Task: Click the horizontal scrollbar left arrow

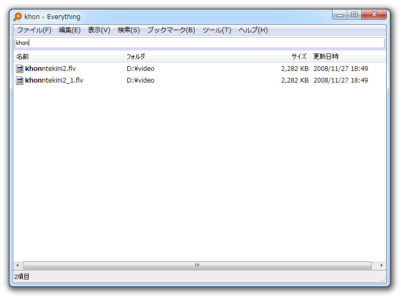Action: pos(18,265)
